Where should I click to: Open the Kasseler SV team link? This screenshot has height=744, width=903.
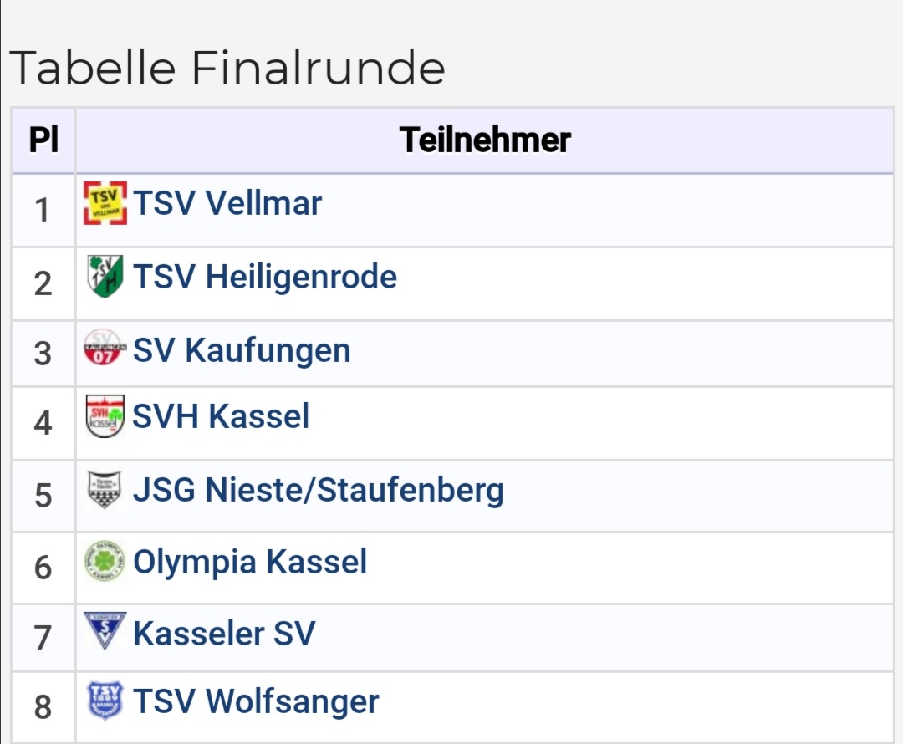click(x=224, y=634)
